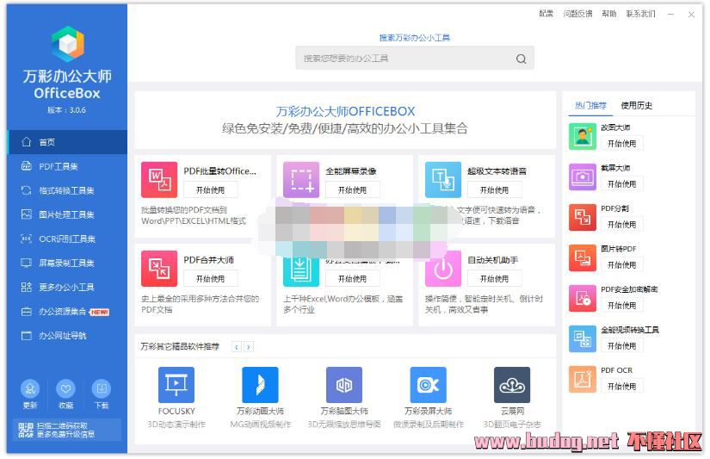Click 图片转PDF icon

(583, 257)
